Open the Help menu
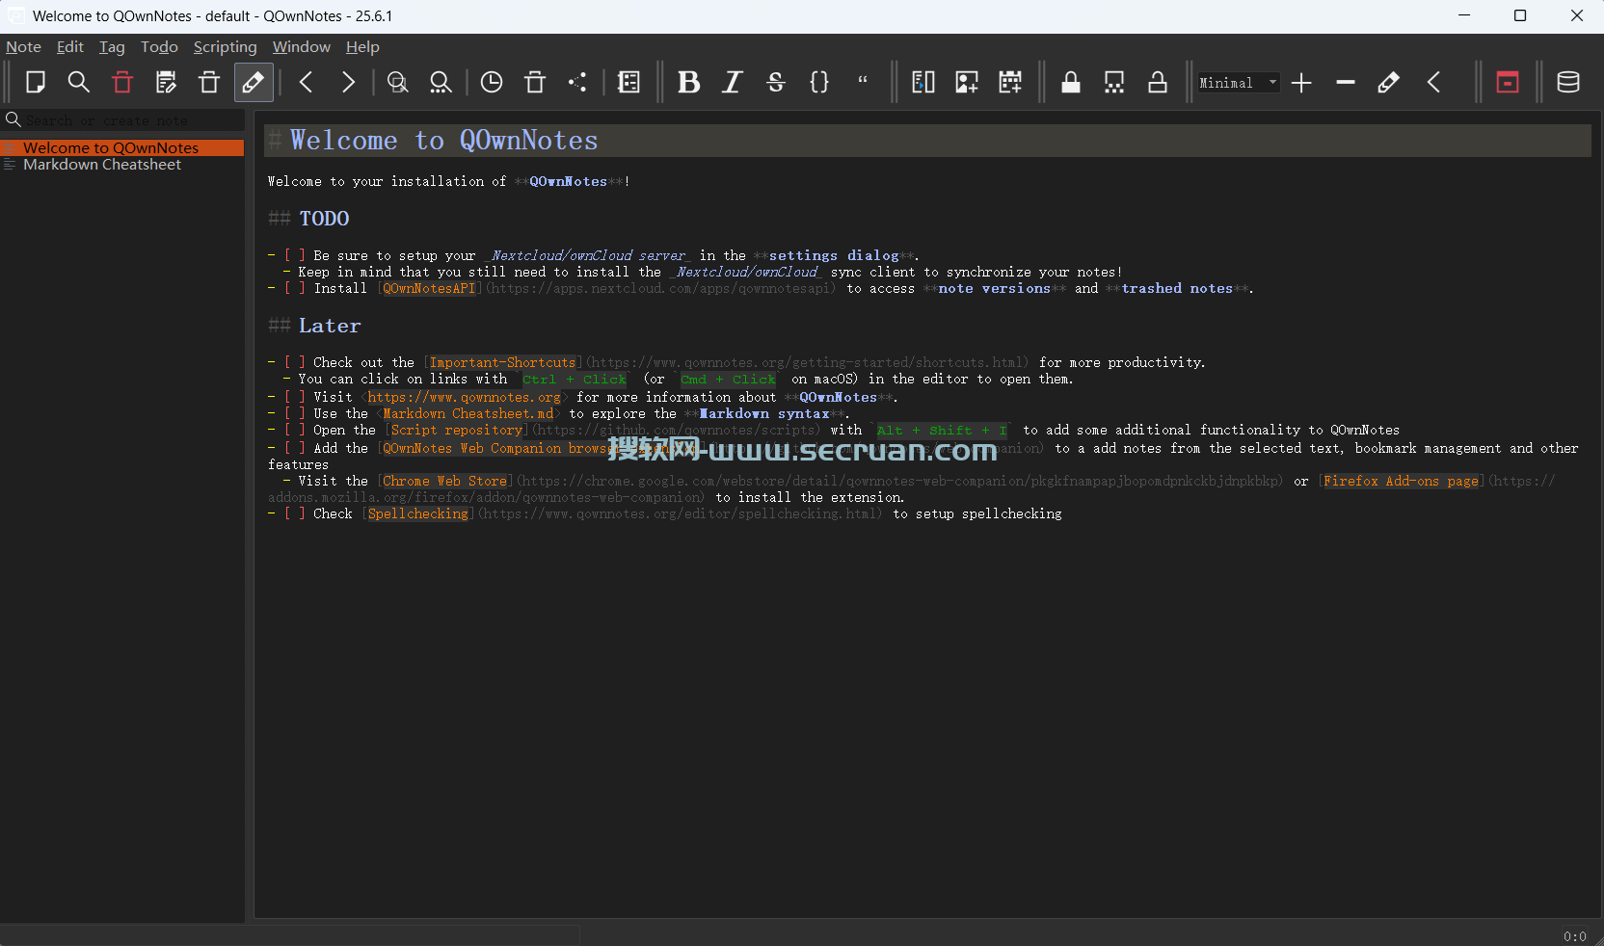The image size is (1604, 946). coord(362,47)
